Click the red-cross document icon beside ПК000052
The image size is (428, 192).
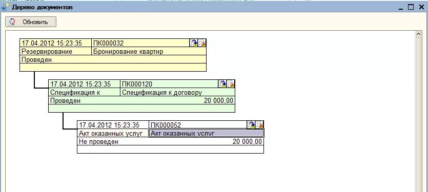(259, 124)
